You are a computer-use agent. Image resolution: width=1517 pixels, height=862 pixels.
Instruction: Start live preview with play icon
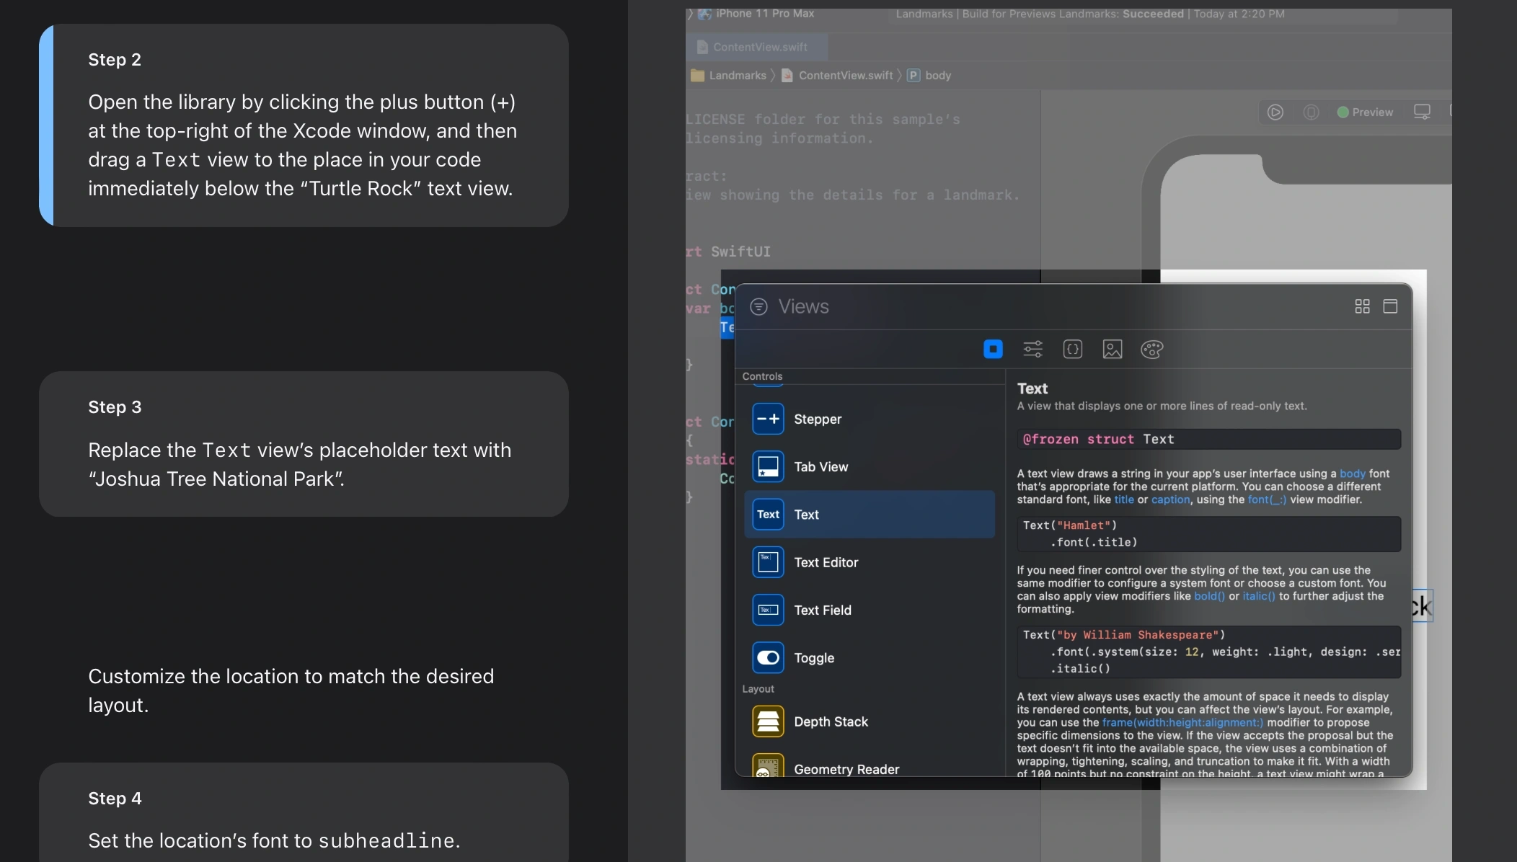pos(1275,112)
